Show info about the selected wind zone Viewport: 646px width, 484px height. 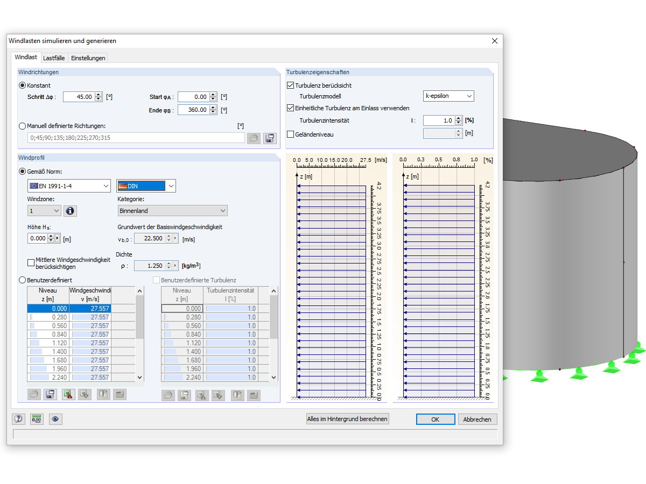point(70,210)
